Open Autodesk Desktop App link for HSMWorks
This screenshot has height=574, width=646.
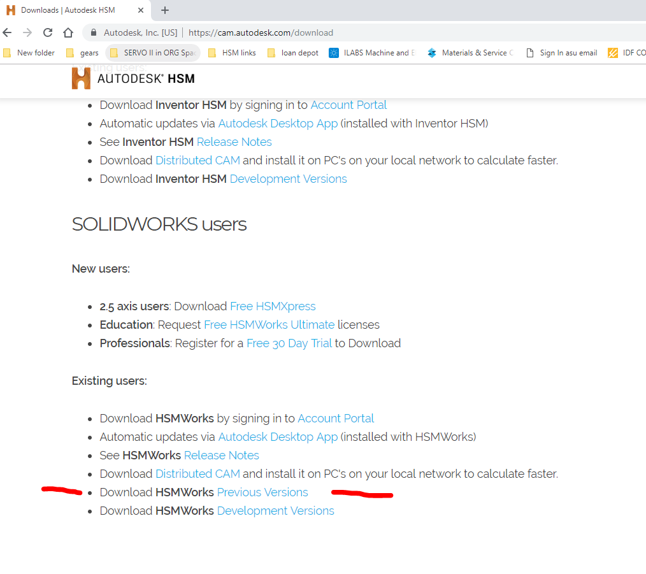click(x=278, y=437)
